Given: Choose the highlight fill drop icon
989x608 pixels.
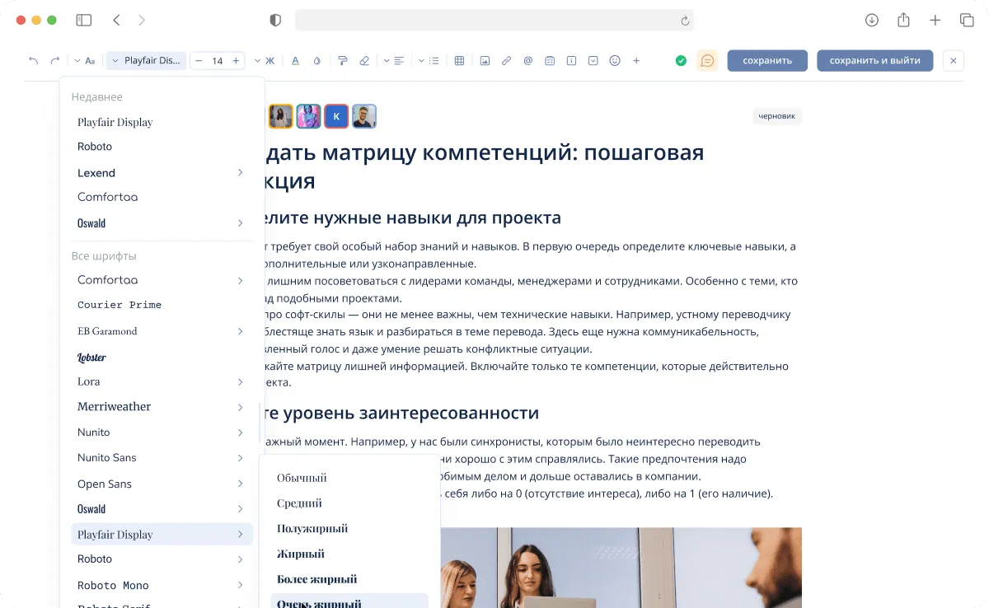Looking at the screenshot, I should point(316,60).
